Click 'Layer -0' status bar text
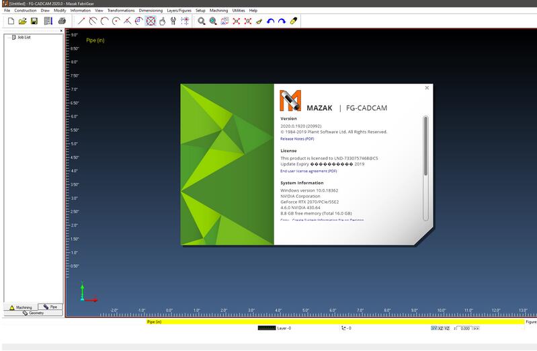The image size is (537, 351). tap(284, 328)
